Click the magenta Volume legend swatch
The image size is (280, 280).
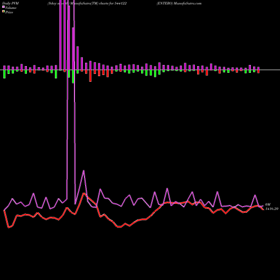(x=3, y=7)
